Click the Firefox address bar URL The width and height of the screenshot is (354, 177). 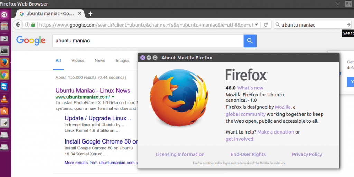click(x=146, y=25)
